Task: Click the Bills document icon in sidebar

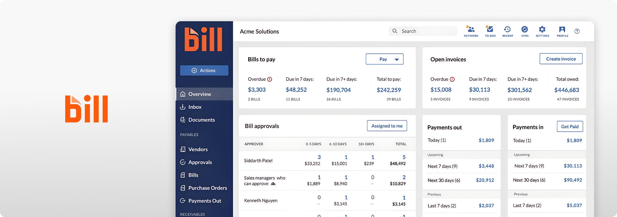Action: click(x=183, y=175)
